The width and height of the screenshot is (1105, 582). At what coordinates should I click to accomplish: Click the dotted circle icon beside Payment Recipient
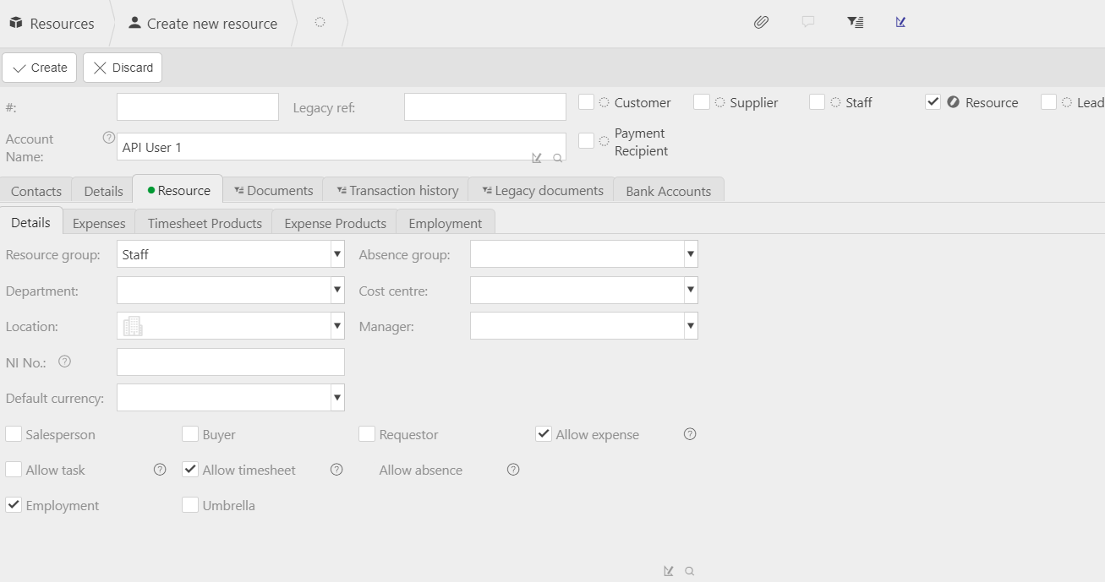(x=604, y=141)
